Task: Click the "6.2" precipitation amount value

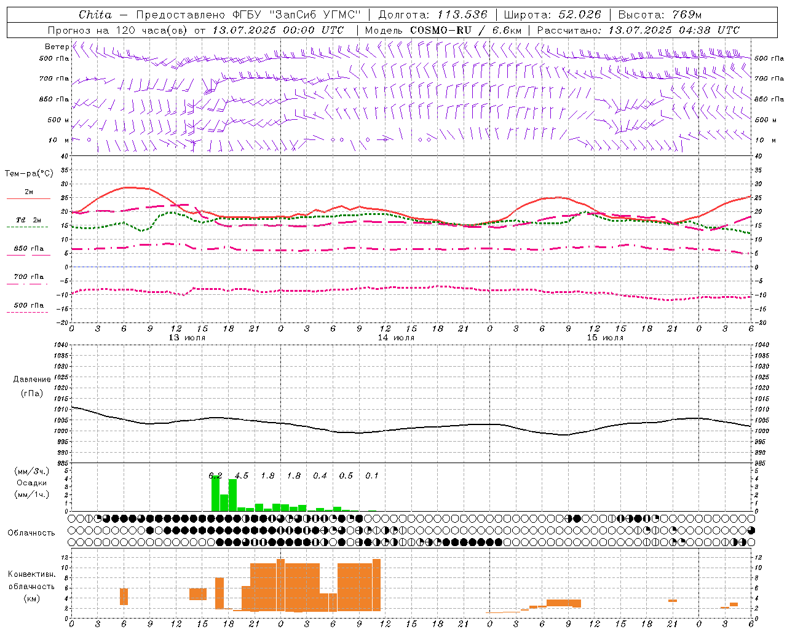Action: (x=215, y=475)
